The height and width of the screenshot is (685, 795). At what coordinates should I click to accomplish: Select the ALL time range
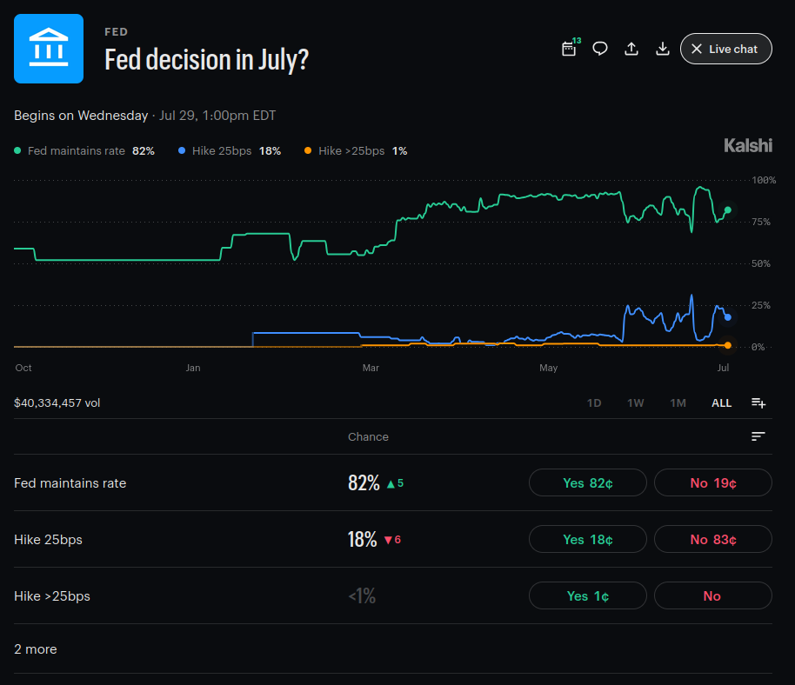721,402
